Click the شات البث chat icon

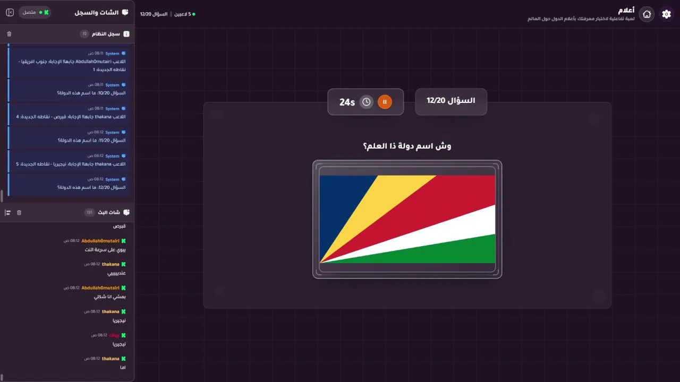coord(126,212)
